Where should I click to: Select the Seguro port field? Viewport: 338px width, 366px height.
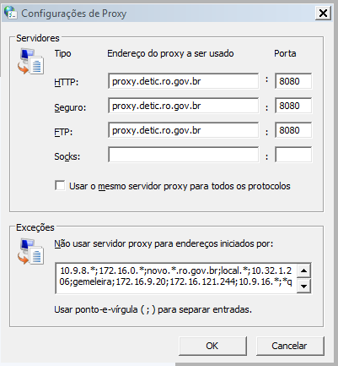tap(293, 106)
